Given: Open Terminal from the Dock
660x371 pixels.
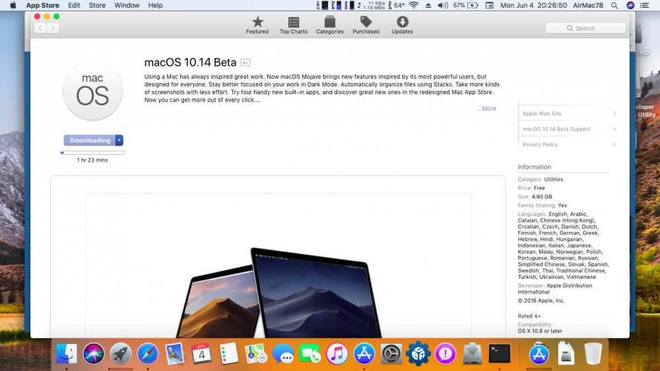Looking at the screenshot, I should pyautogui.click(x=500, y=353).
